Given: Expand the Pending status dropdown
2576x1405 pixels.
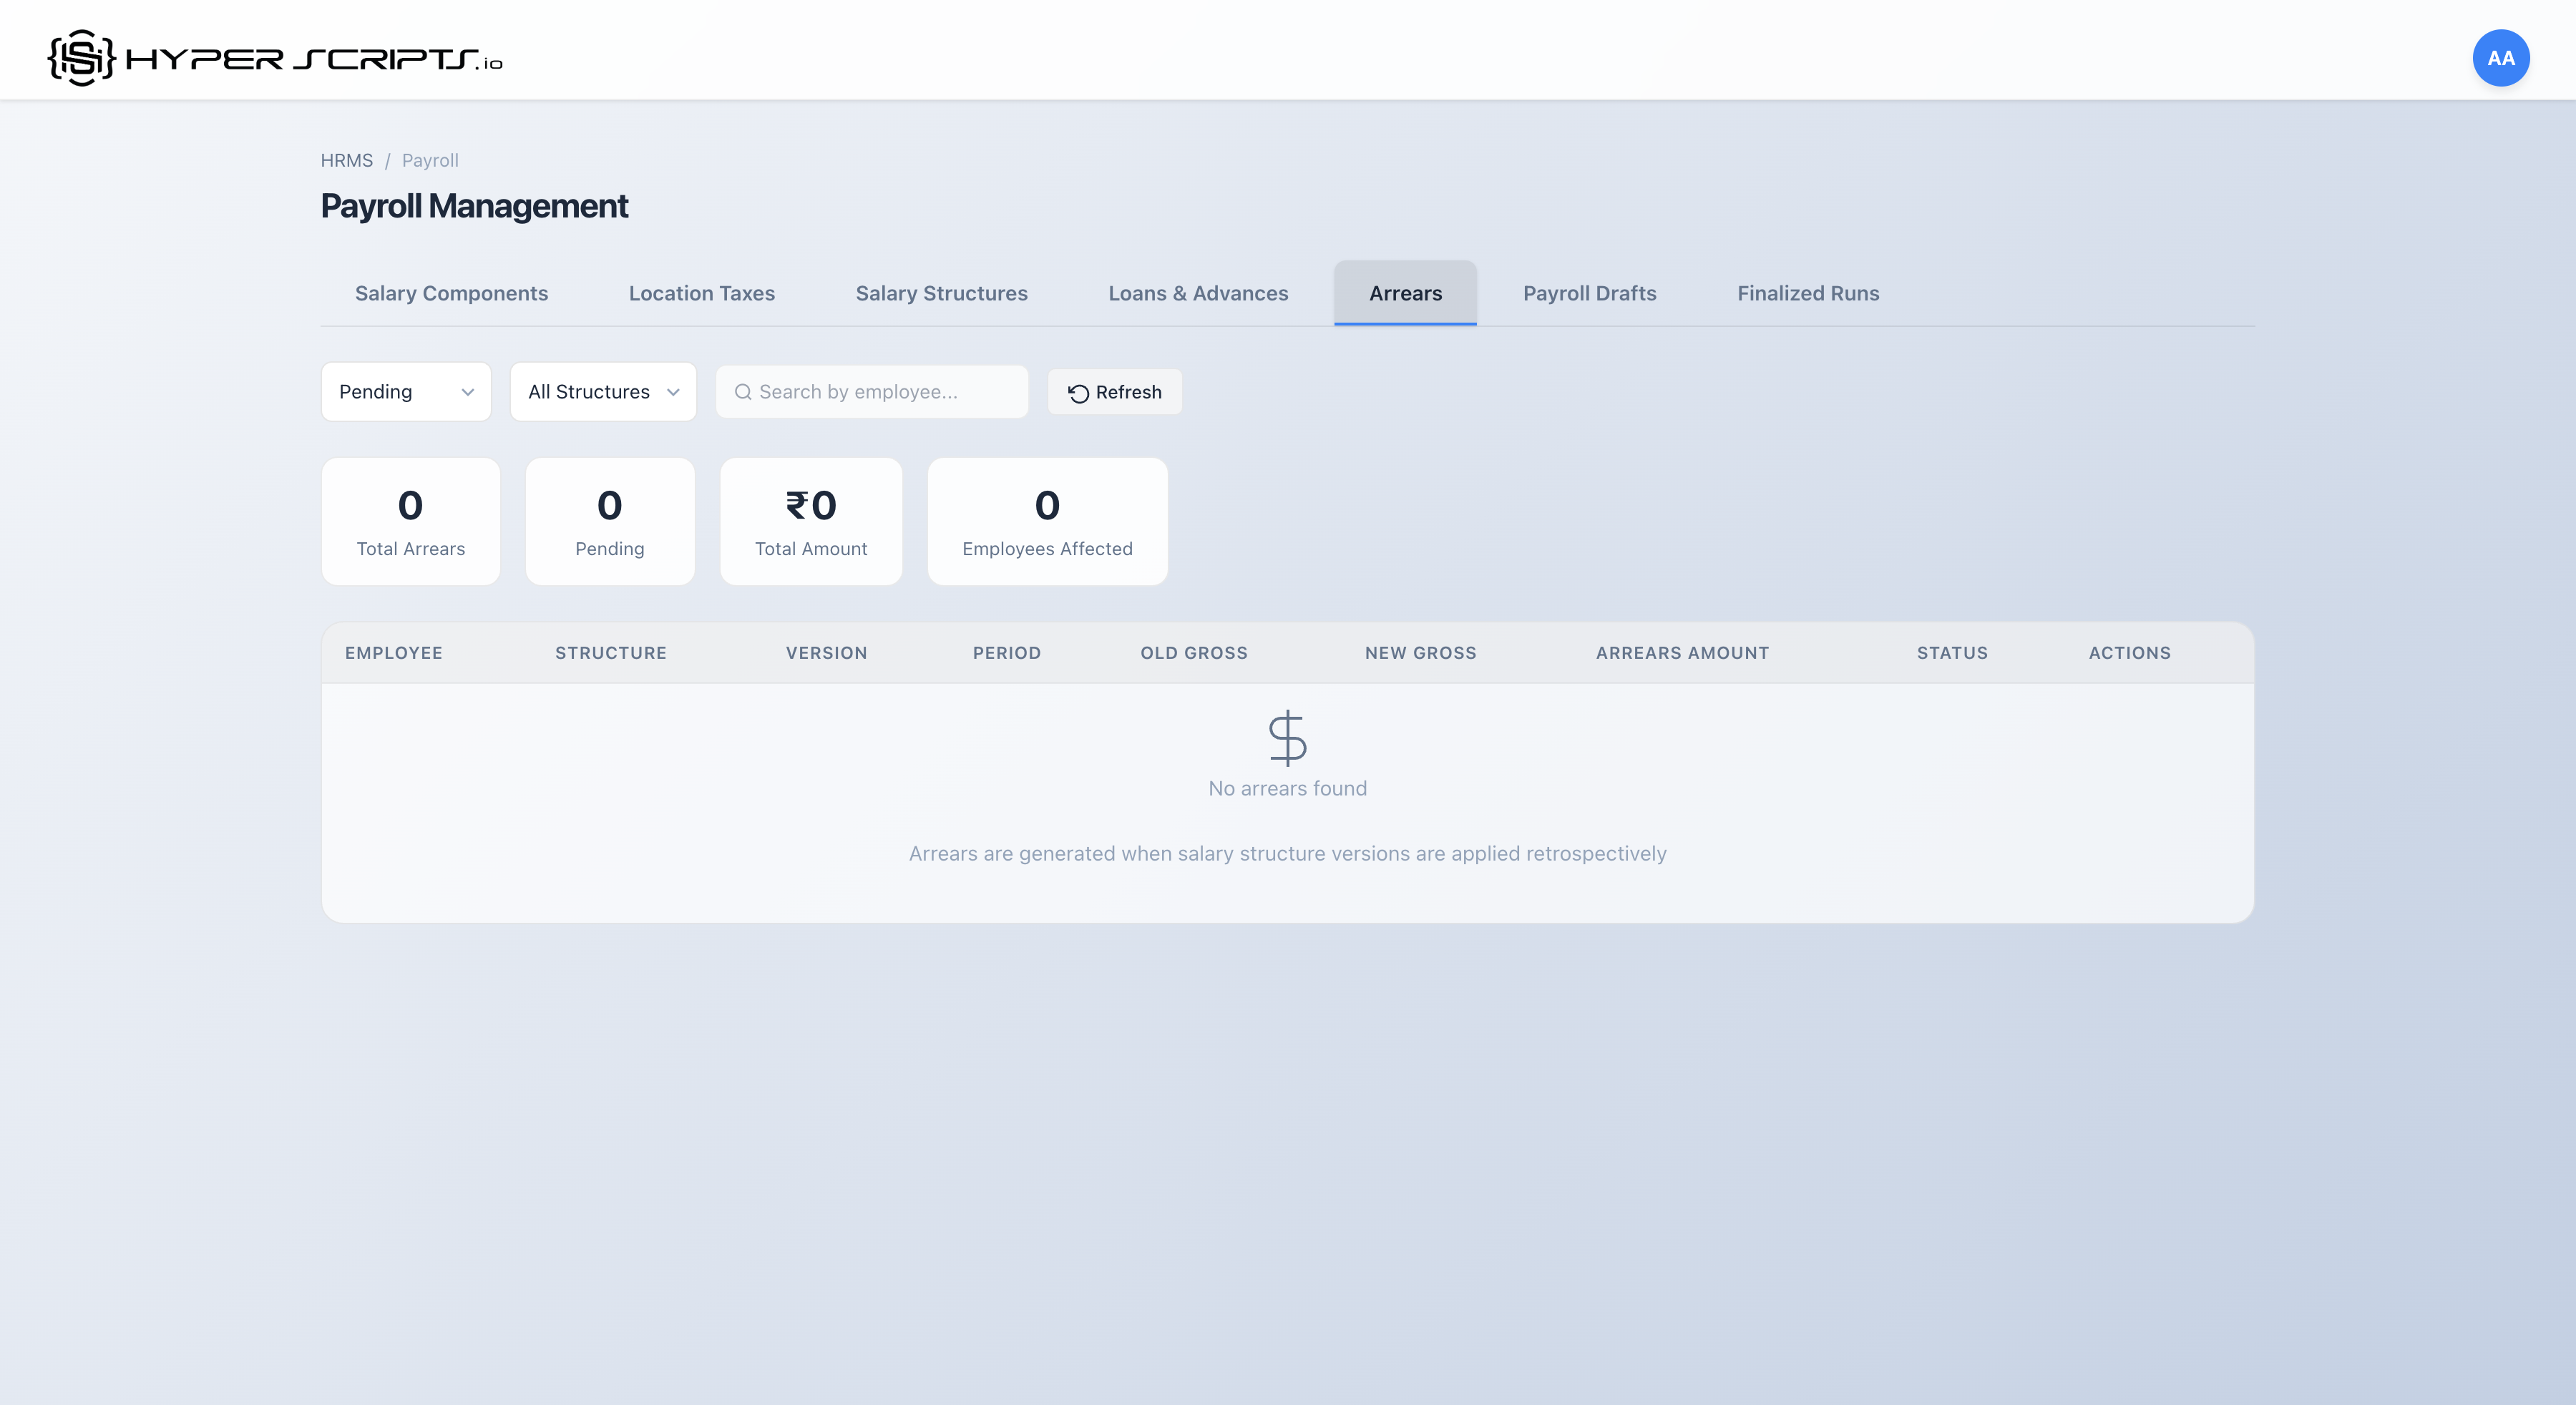Looking at the screenshot, I should 405,392.
